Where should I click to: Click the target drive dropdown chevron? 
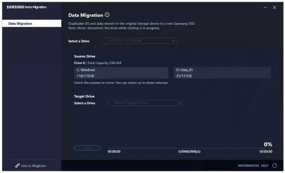tap(179, 103)
